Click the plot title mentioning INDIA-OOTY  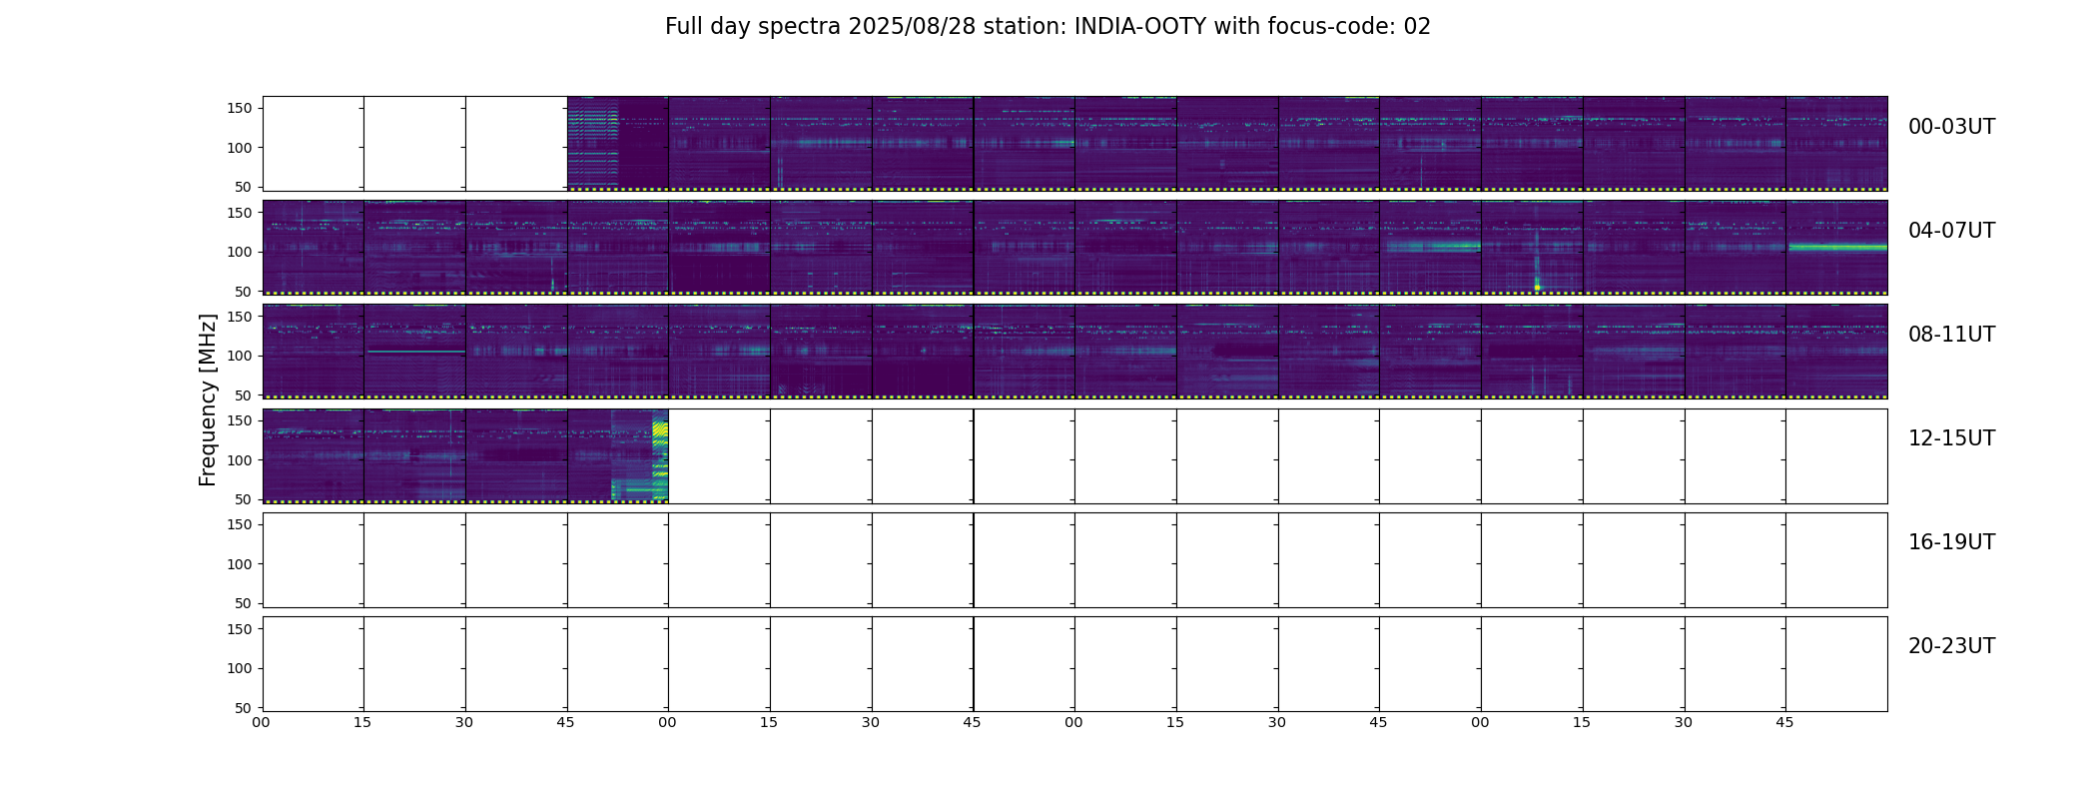pos(1048,27)
